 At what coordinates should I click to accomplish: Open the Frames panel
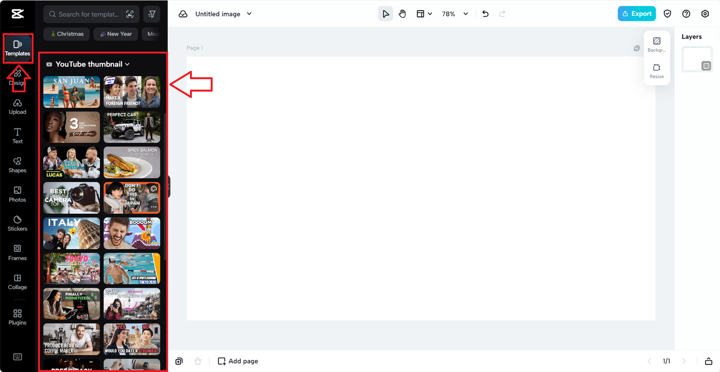click(x=17, y=253)
